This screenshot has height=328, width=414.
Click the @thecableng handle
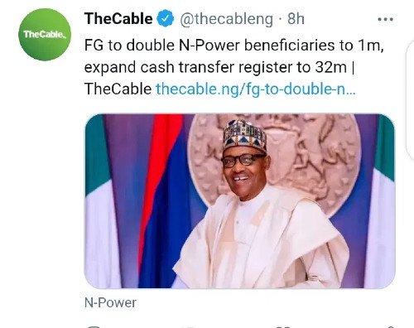click(226, 19)
